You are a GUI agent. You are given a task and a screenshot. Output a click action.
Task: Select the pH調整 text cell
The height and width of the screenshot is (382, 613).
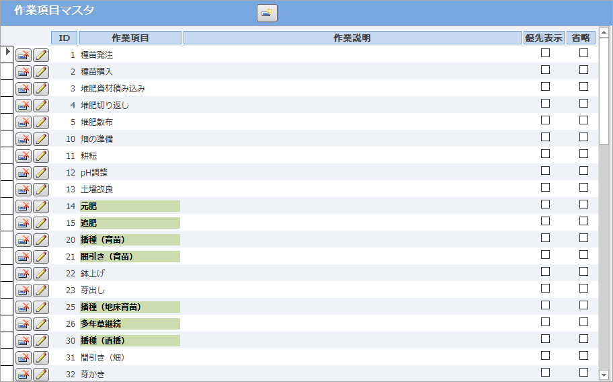pyautogui.click(x=130, y=173)
